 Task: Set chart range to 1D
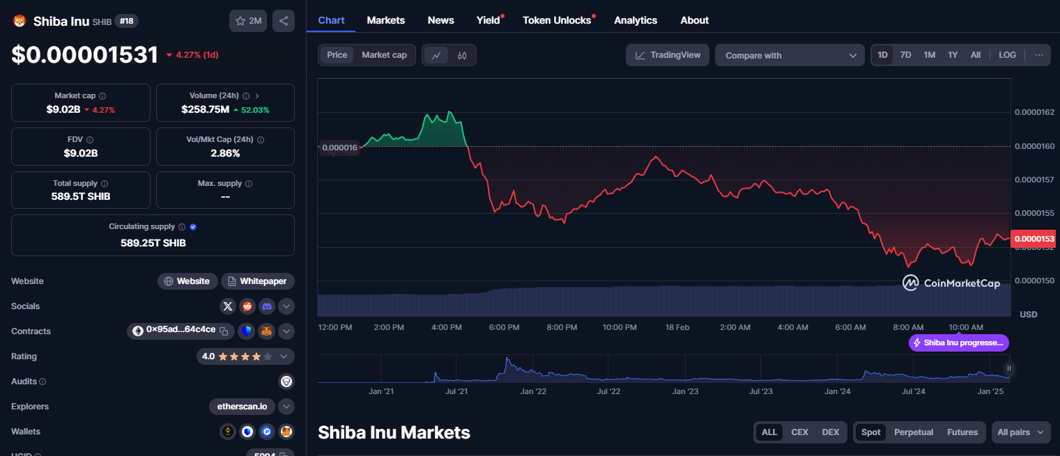[x=883, y=55]
